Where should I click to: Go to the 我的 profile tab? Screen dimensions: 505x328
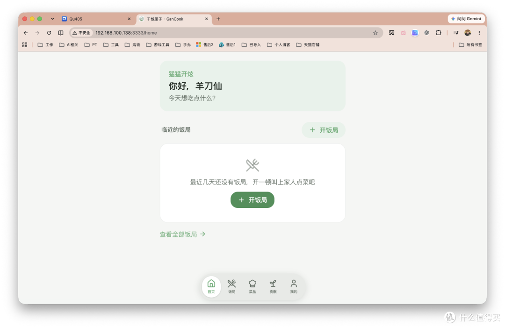pyautogui.click(x=294, y=286)
